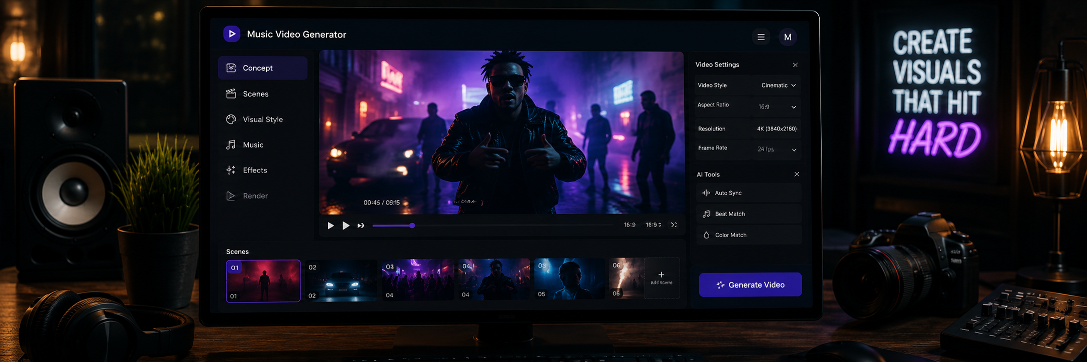Click the Video Settings heading
The width and height of the screenshot is (1087, 362).
717,64
